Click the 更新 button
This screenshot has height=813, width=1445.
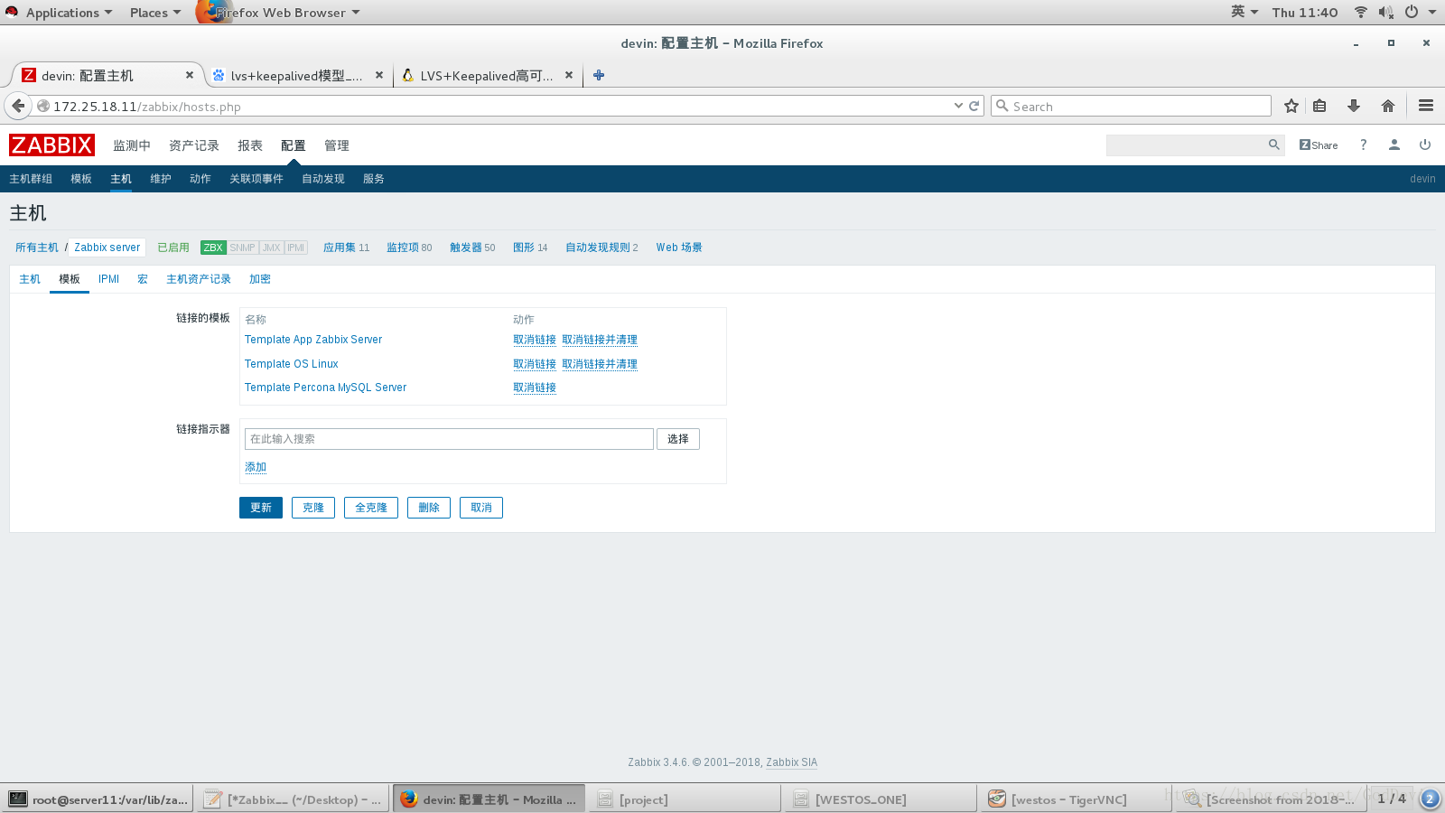click(x=261, y=508)
